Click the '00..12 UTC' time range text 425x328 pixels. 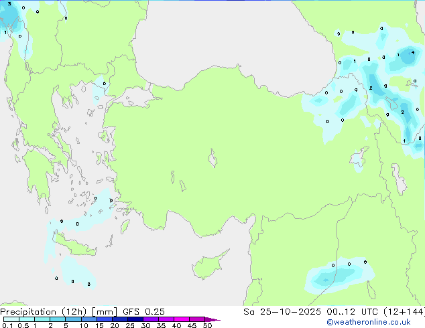352,312
